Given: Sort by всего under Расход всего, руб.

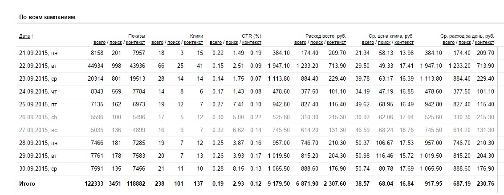Looking at the screenshot, I should (300, 43).
